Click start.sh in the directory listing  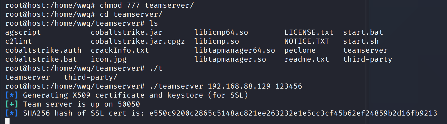tap(361, 42)
